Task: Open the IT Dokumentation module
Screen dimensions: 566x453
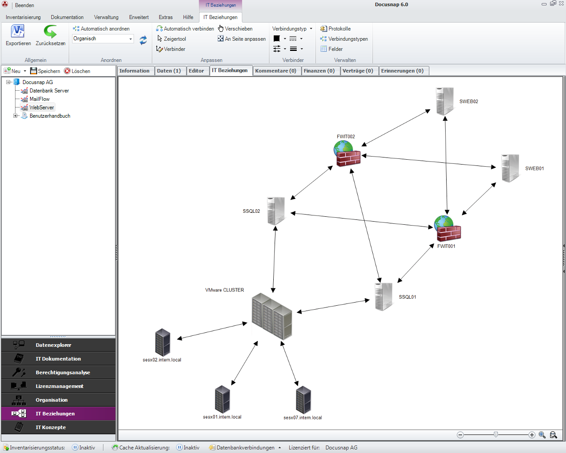Action: tap(58, 359)
